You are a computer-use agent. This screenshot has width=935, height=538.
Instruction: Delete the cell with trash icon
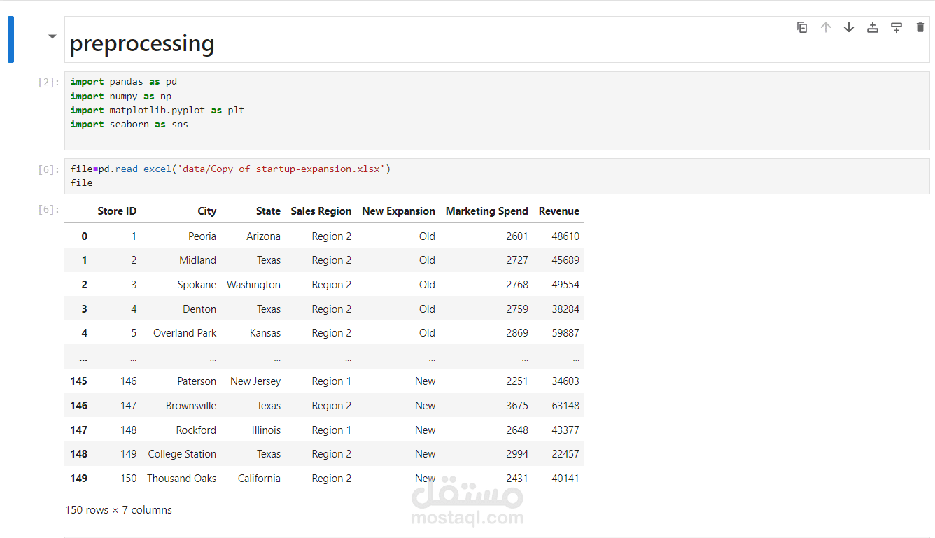[920, 27]
